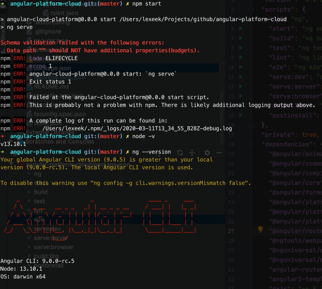The image size is (322, 289).
Task: Reload npm scripts with the refresh icon
Action: [x=180, y=153]
